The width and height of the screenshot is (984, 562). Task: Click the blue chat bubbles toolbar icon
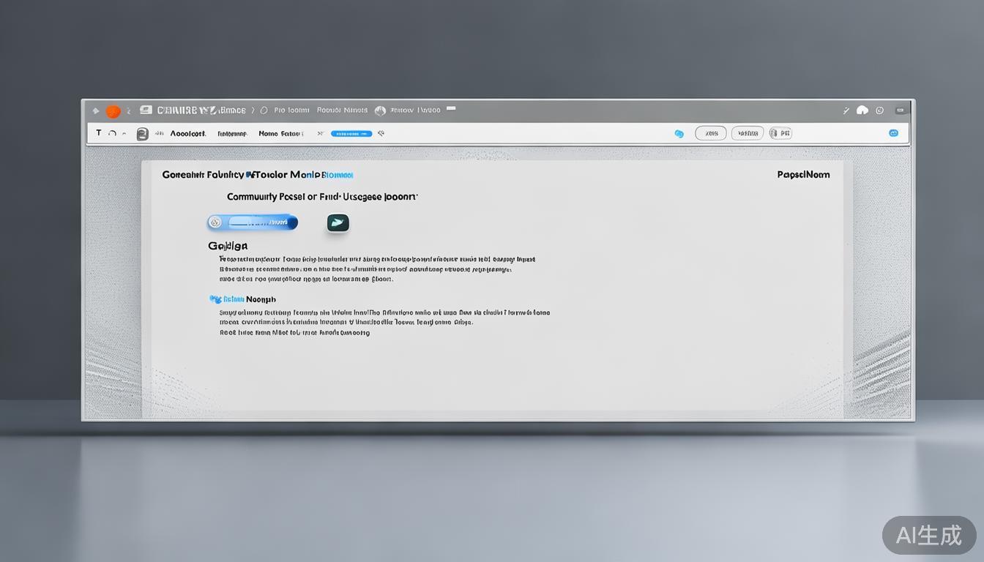click(x=679, y=134)
